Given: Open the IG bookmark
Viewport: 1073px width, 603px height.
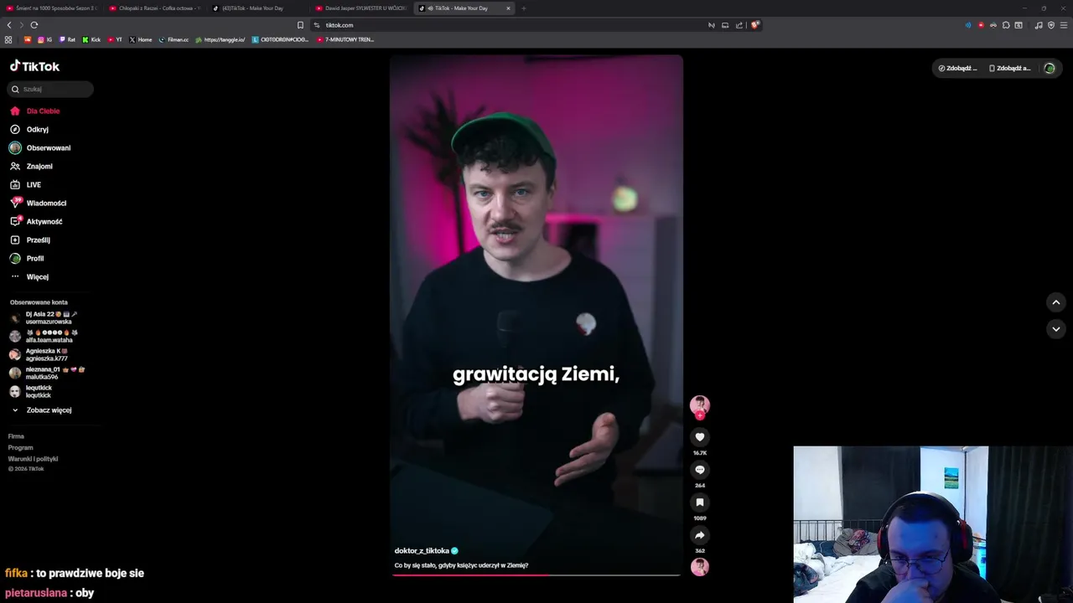Looking at the screenshot, I should pos(44,39).
